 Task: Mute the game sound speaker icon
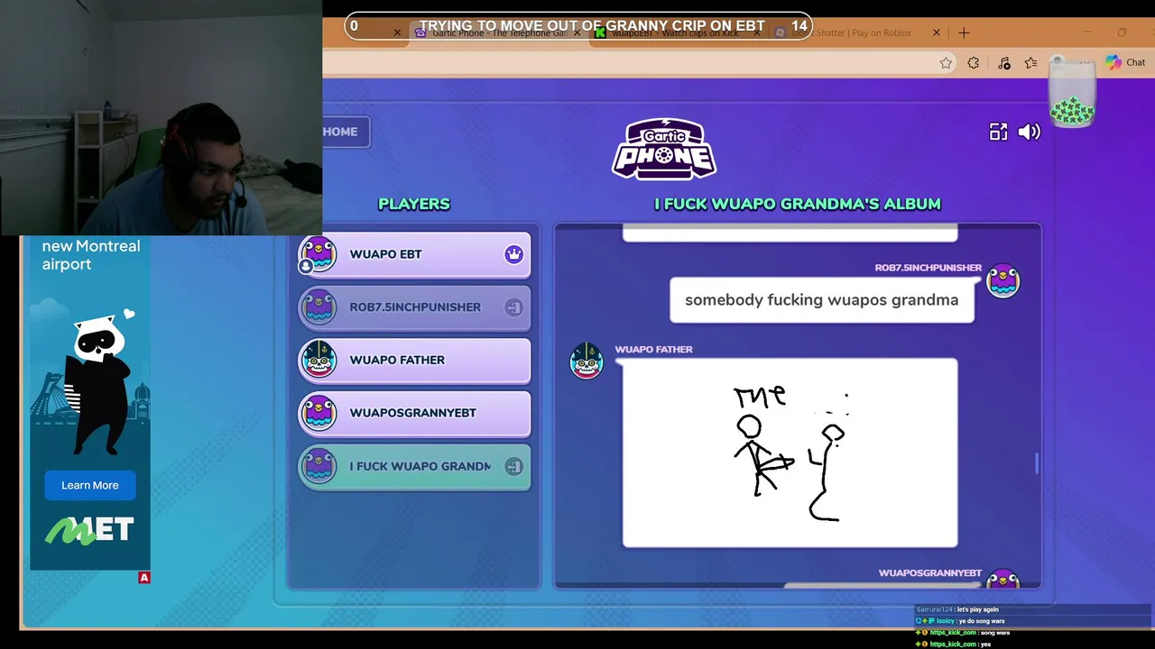click(1030, 132)
